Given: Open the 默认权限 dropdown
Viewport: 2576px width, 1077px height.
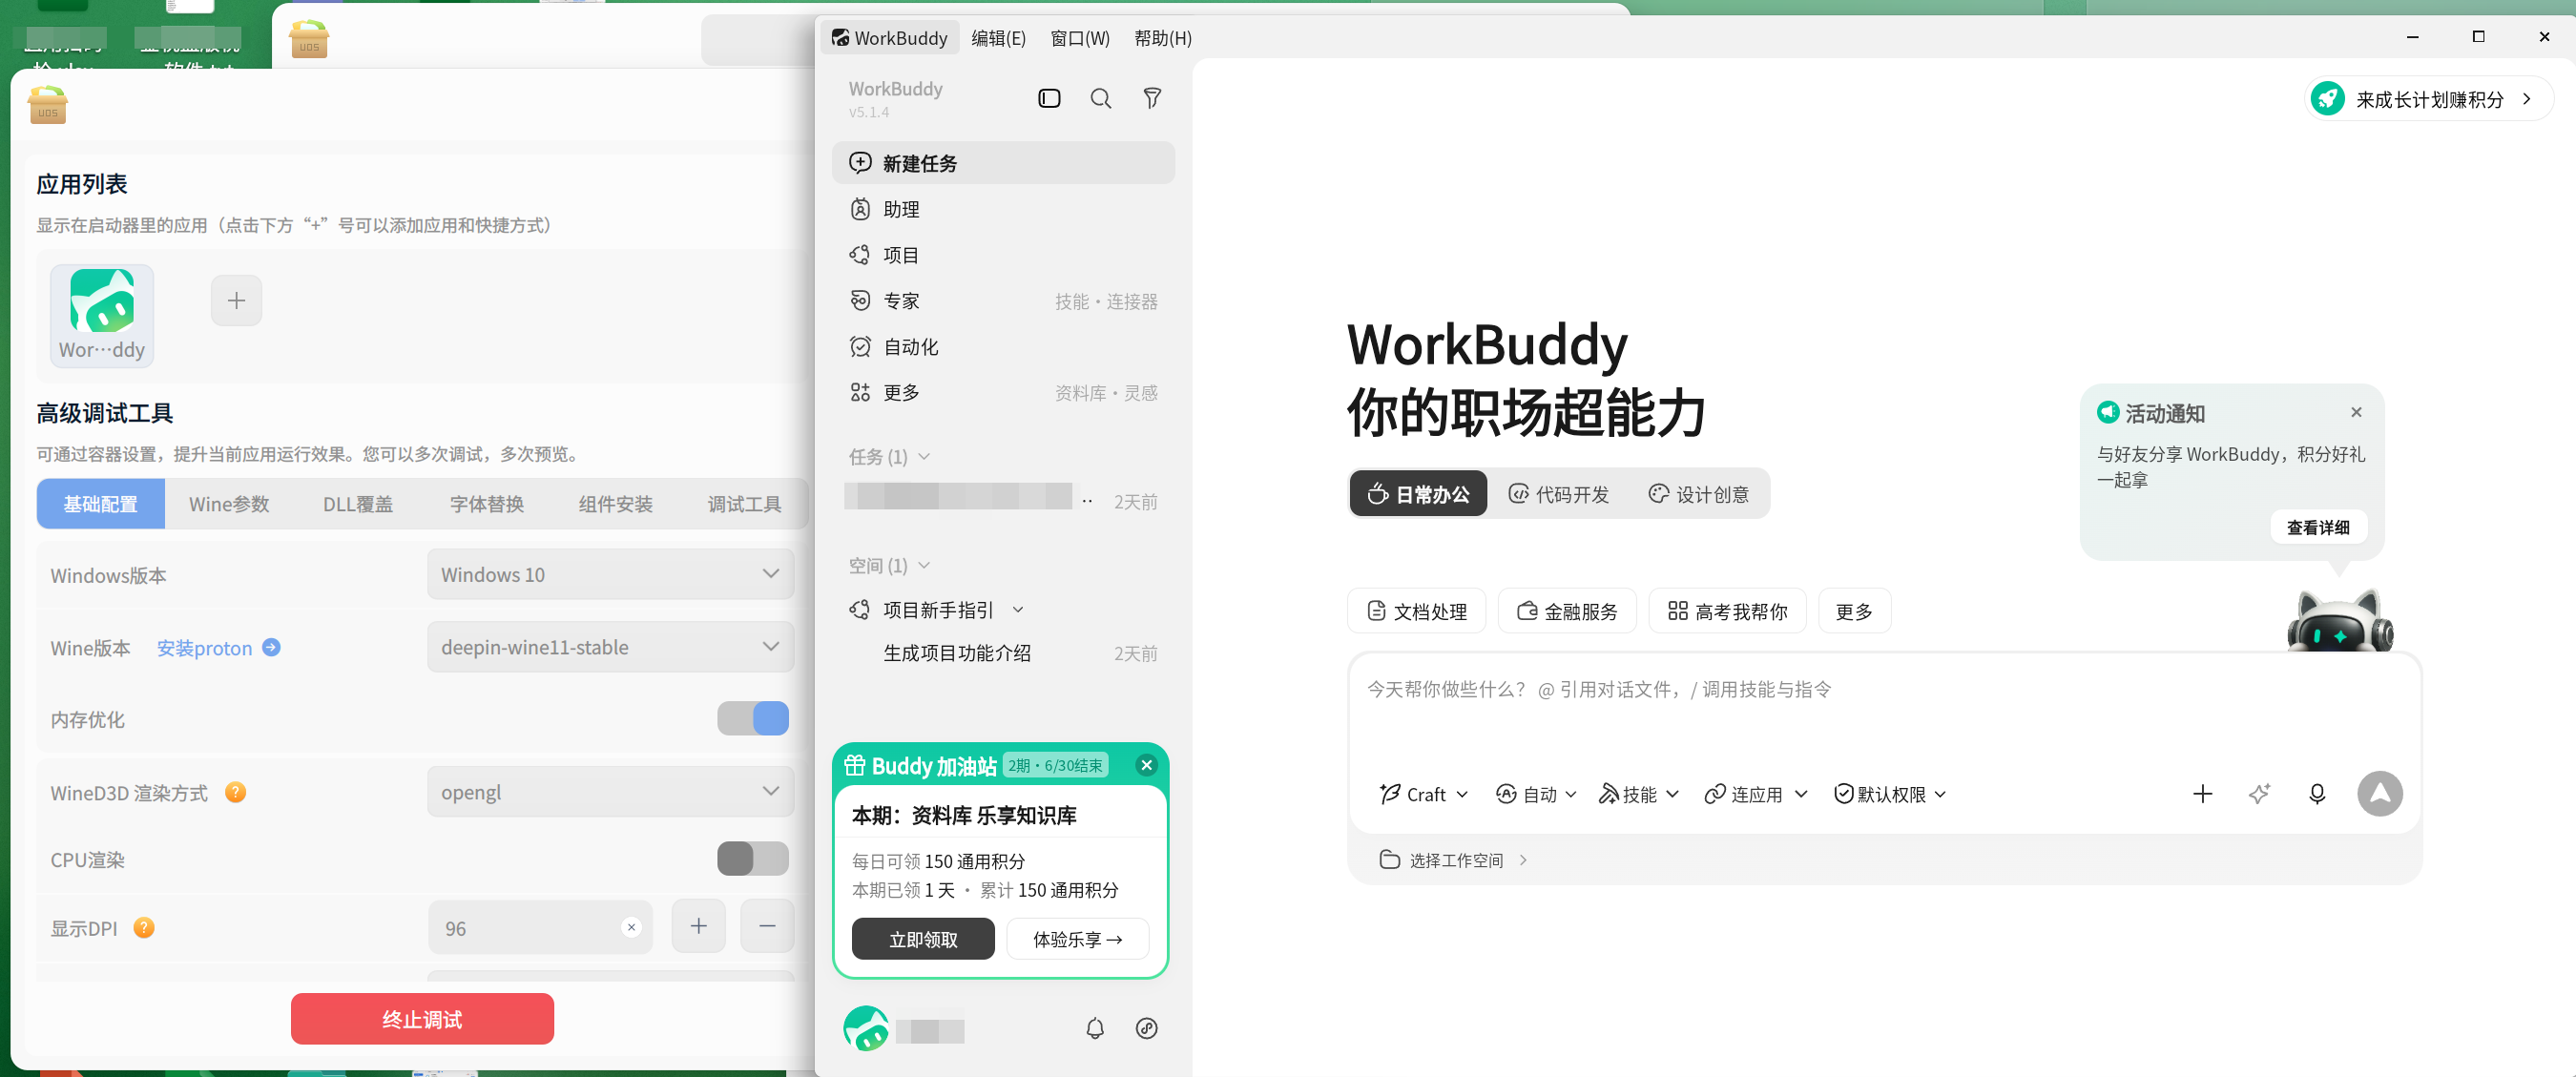Looking at the screenshot, I should (x=1890, y=794).
